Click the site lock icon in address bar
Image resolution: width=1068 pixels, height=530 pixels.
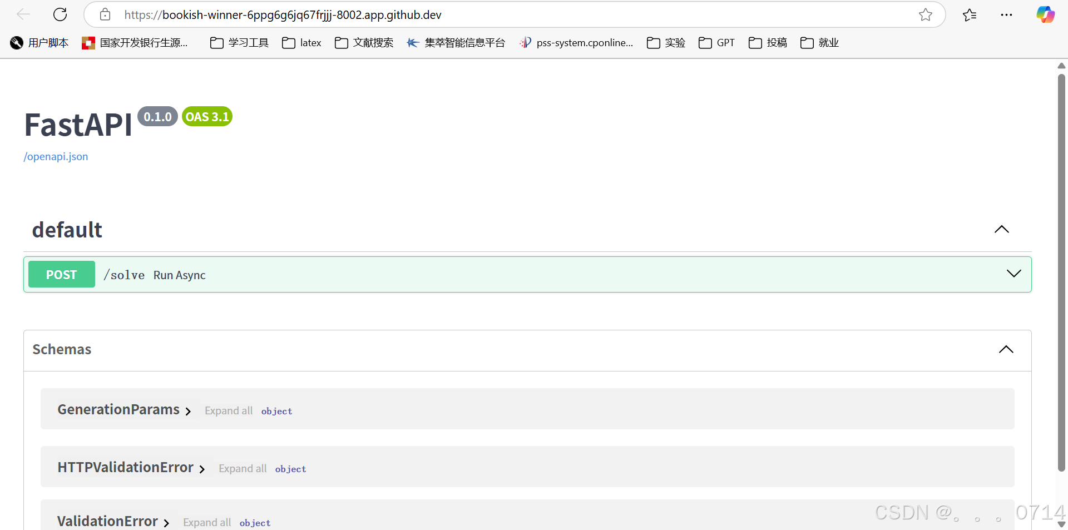pyautogui.click(x=105, y=14)
